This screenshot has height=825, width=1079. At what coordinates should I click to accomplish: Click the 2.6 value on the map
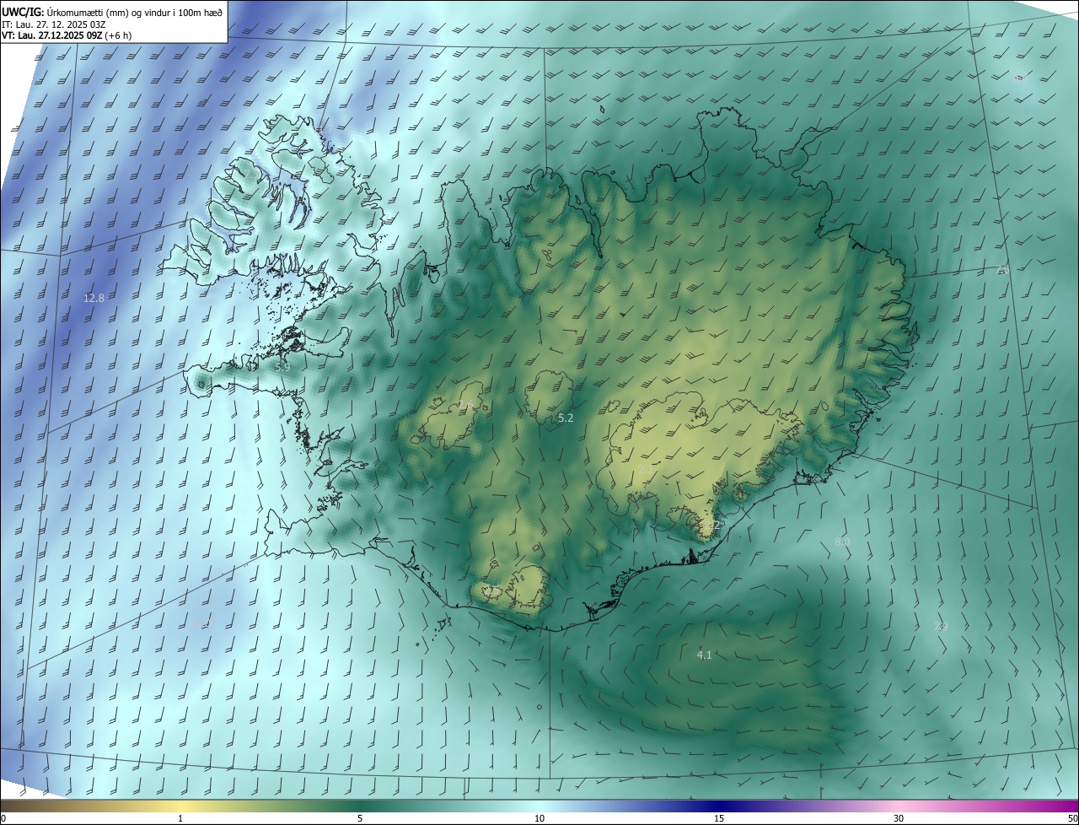click(465, 406)
